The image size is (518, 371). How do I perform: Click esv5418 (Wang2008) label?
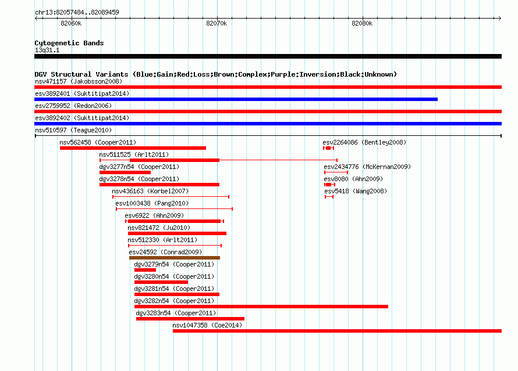[x=356, y=191]
